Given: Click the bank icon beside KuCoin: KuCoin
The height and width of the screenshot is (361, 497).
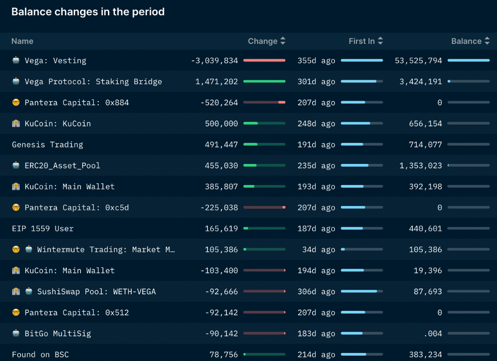Looking at the screenshot, I should 16,124.
